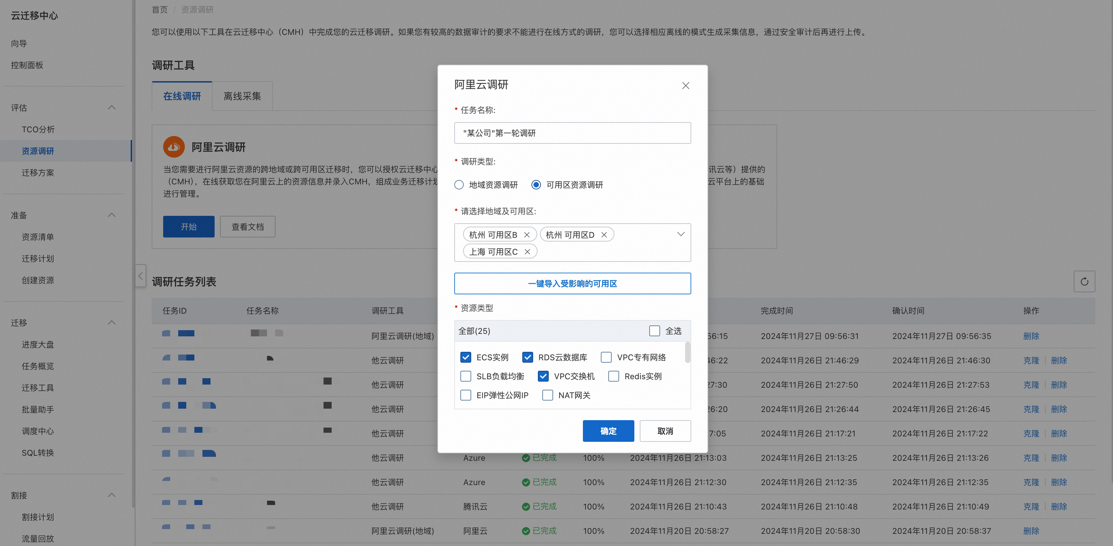Check the 全选 checkbox
1113x546 pixels.
point(655,331)
